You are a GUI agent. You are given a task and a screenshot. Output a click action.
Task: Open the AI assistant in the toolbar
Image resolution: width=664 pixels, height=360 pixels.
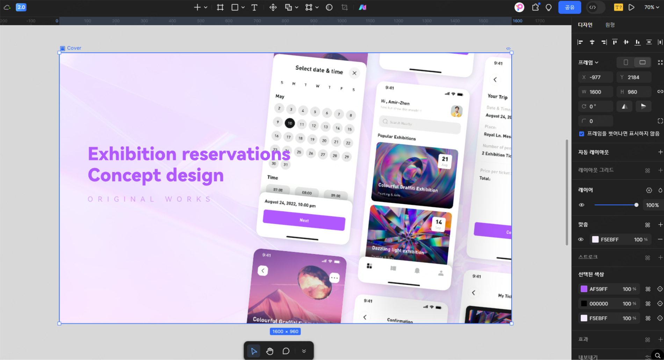(362, 7)
